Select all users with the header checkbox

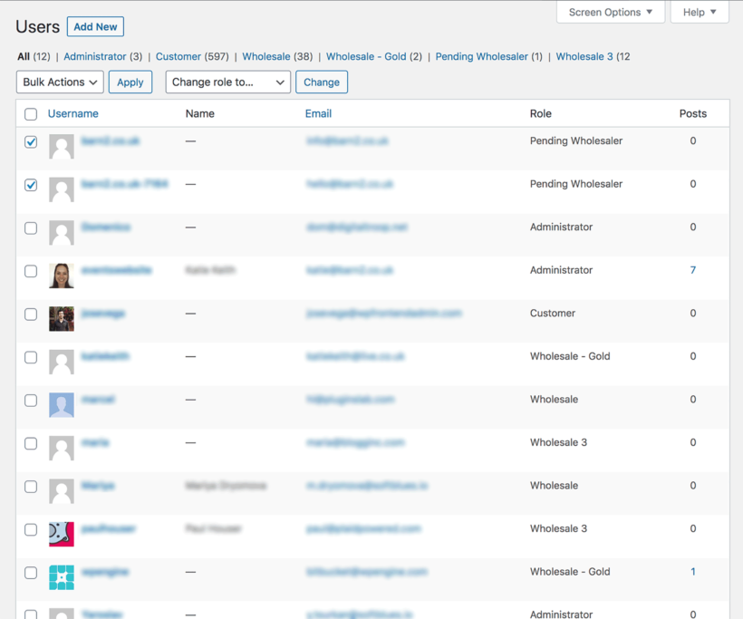point(30,114)
